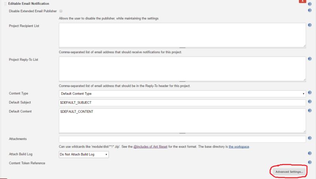The height and width of the screenshot is (179, 316).
Task: Show help for Attachments field
Action: click(x=310, y=139)
